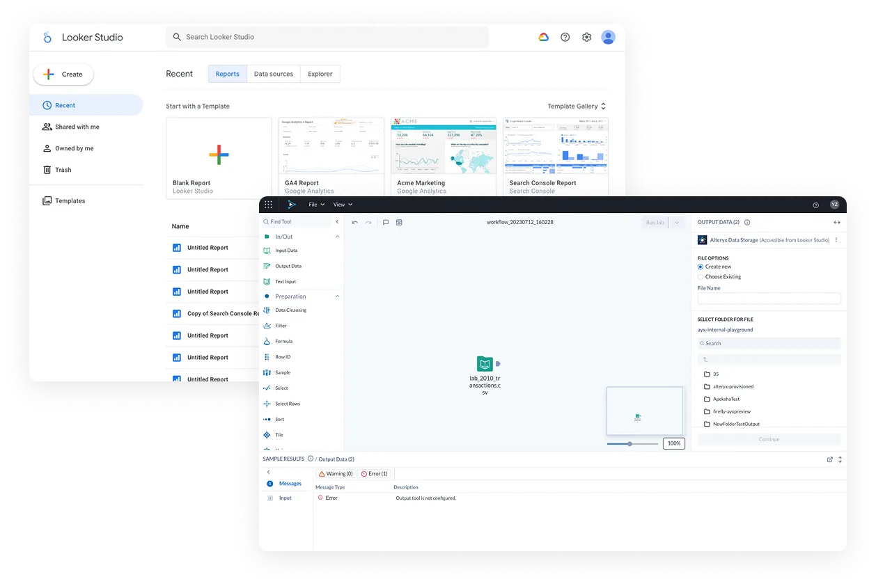Open Looker Studio help question mark icon

click(x=565, y=37)
